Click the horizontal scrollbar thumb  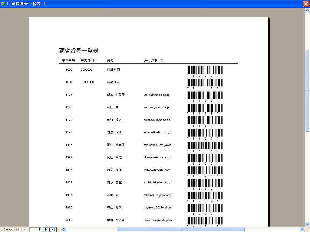(x=180, y=230)
